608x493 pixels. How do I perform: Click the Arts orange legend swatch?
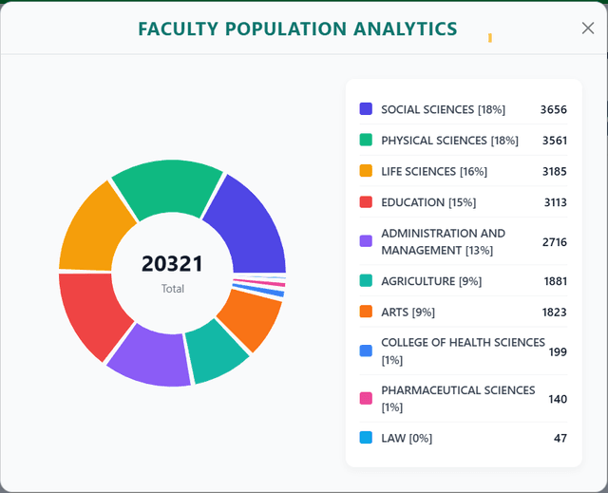pyautogui.click(x=366, y=312)
